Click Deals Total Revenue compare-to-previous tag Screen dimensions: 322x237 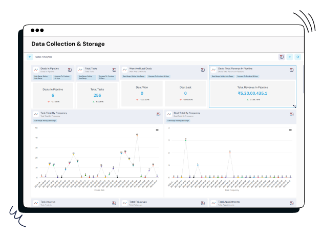(247, 76)
